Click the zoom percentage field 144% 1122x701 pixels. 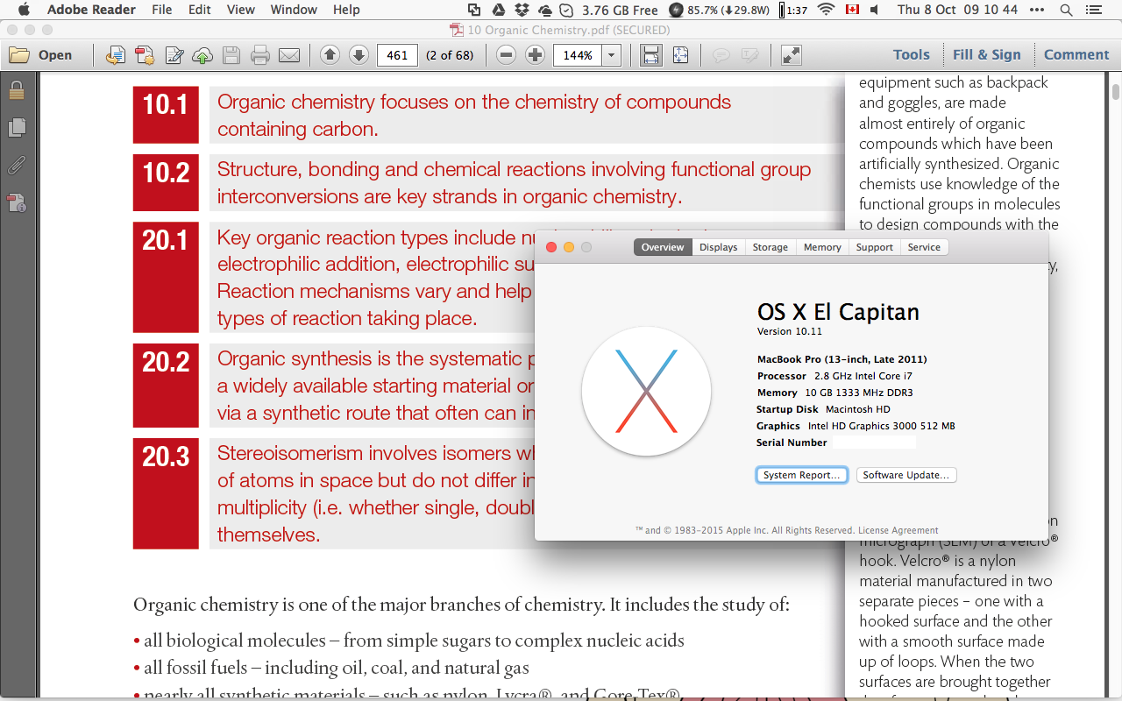coord(578,55)
